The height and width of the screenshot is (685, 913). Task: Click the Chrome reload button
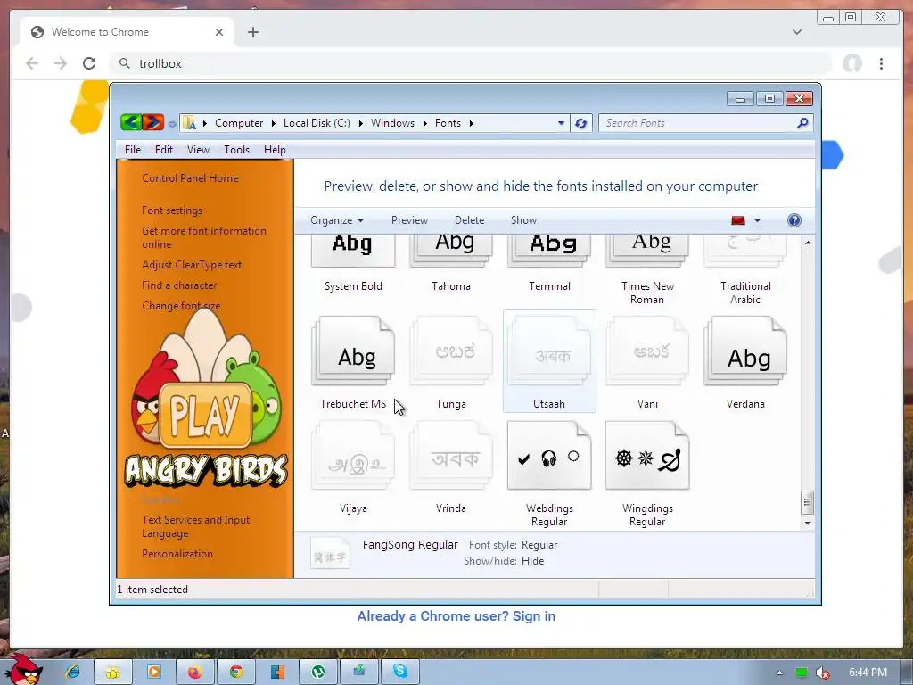tap(89, 63)
